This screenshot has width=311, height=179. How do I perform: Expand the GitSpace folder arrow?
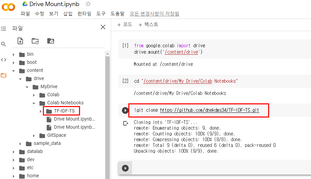[34, 135]
